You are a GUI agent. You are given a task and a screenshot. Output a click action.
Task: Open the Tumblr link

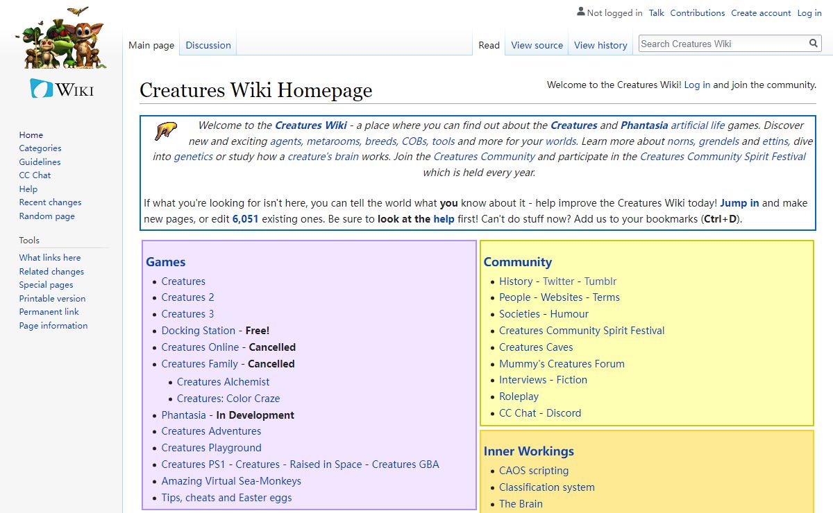click(600, 281)
